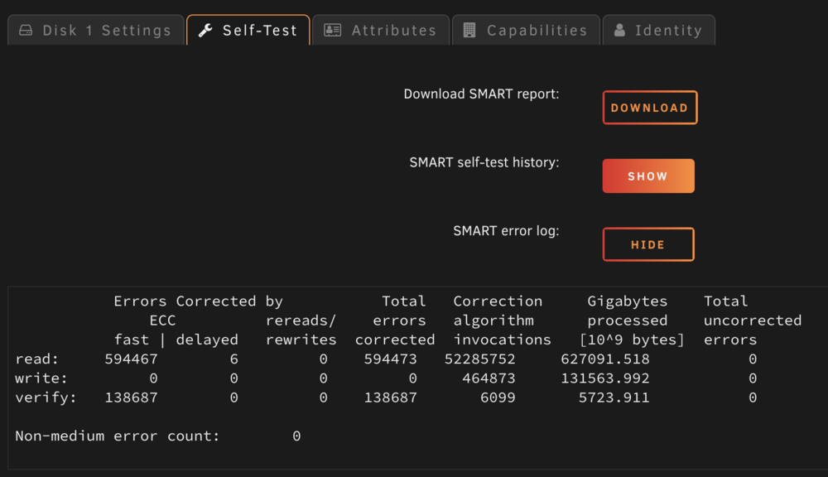The width and height of the screenshot is (828, 477).
Task: Click the wrench icon on Self-Test tab
Action: coord(205,30)
